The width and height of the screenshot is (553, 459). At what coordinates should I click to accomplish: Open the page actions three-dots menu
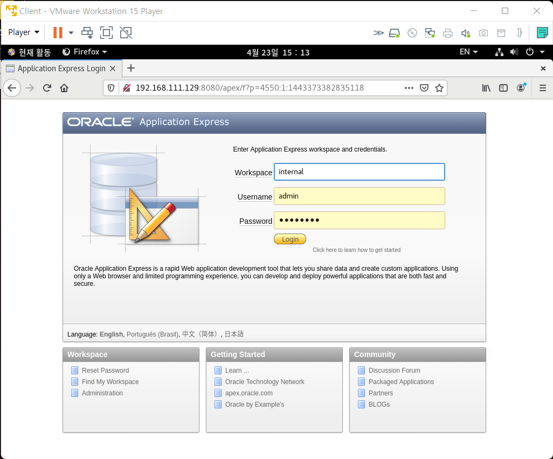[x=409, y=88]
